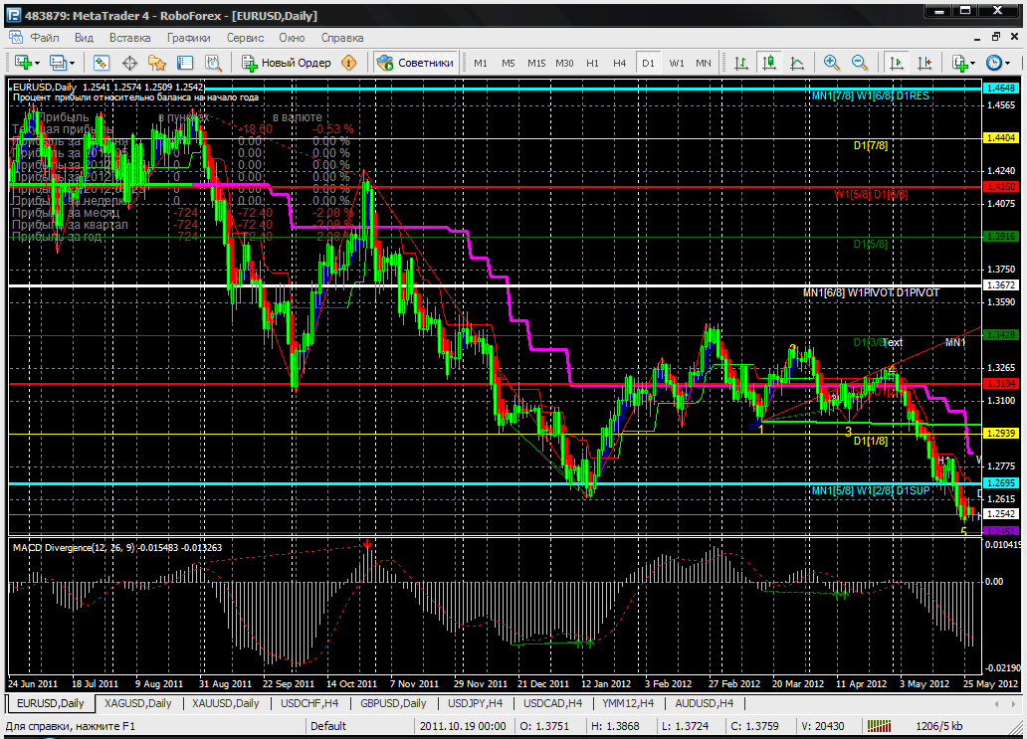Viewport: 1027px width, 739px height.
Task: Switch to the USDJPY,H4 tab
Action: [x=475, y=703]
